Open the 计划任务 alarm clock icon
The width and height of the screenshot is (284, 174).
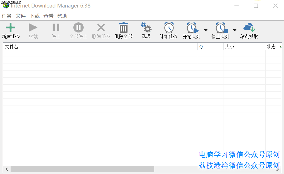pyautogui.click(x=169, y=27)
